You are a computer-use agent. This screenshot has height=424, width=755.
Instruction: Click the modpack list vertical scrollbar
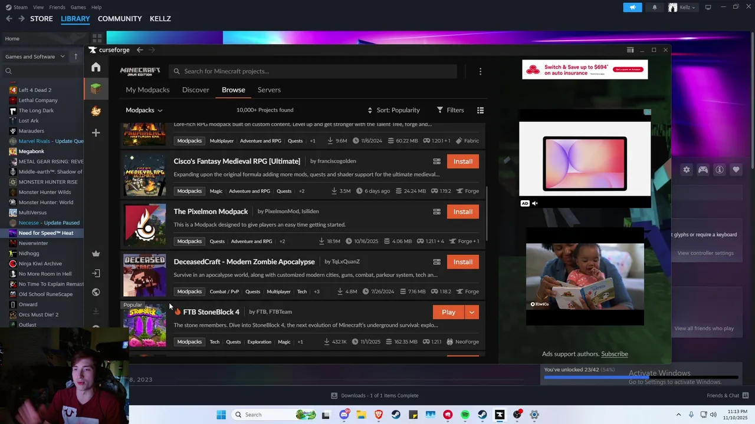click(487, 212)
